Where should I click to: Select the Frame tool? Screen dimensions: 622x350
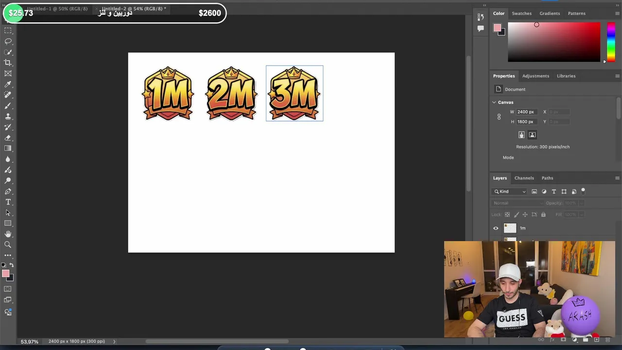8,73
